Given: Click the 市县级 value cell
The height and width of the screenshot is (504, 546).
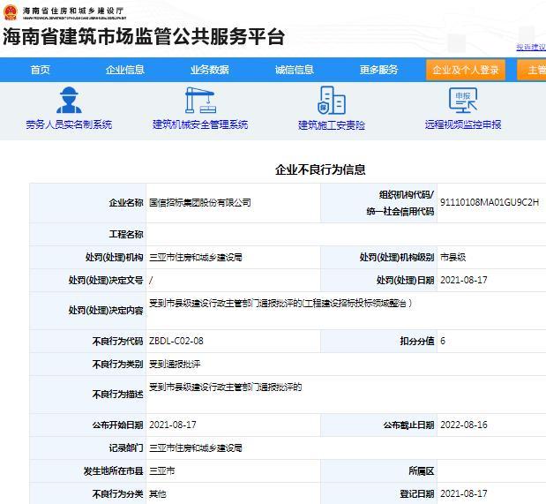Looking at the screenshot, I should [453, 257].
